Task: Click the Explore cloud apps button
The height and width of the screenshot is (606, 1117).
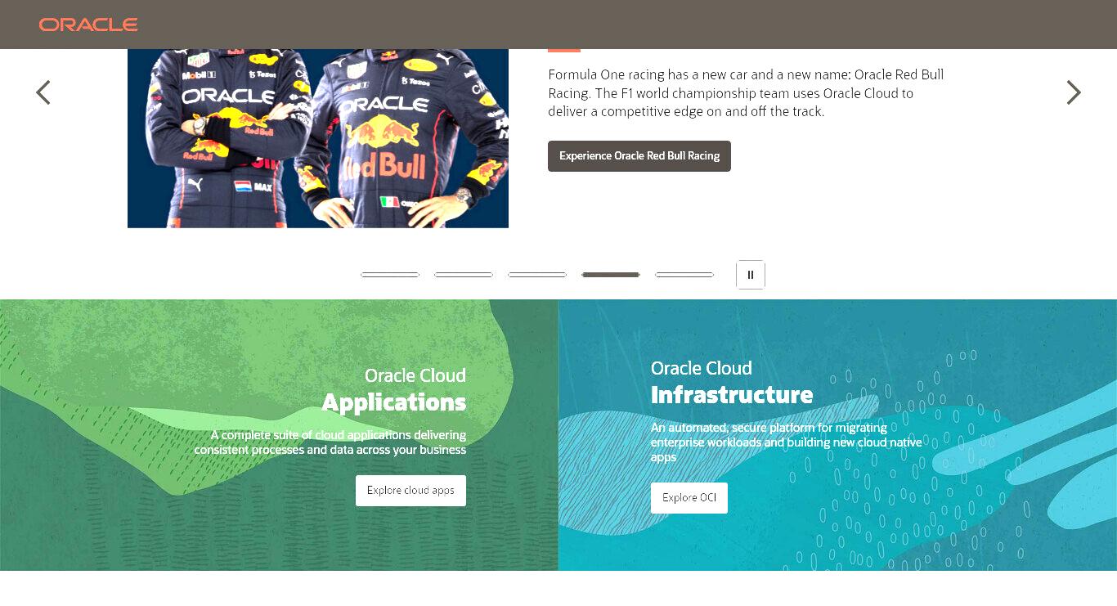Action: [x=410, y=491]
